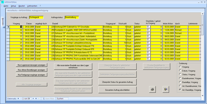Click Vorgang number 23 cell
The height and width of the screenshot is (104, 207).
16,52
